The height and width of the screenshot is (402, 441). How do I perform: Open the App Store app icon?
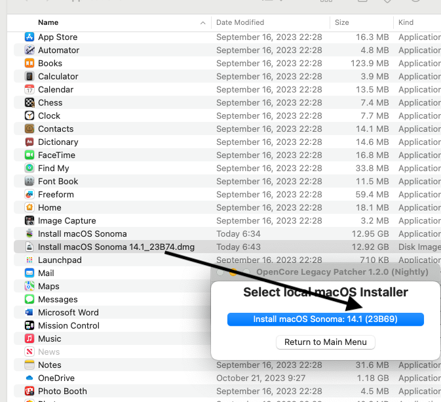29,37
